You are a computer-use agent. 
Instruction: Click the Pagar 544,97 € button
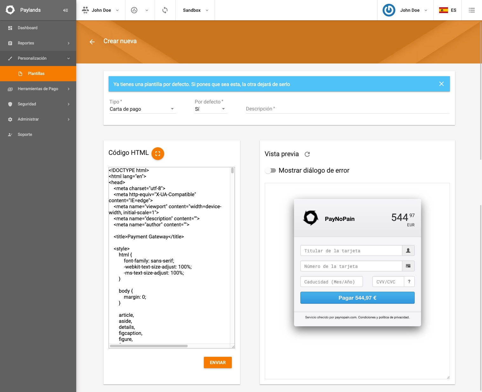358,298
